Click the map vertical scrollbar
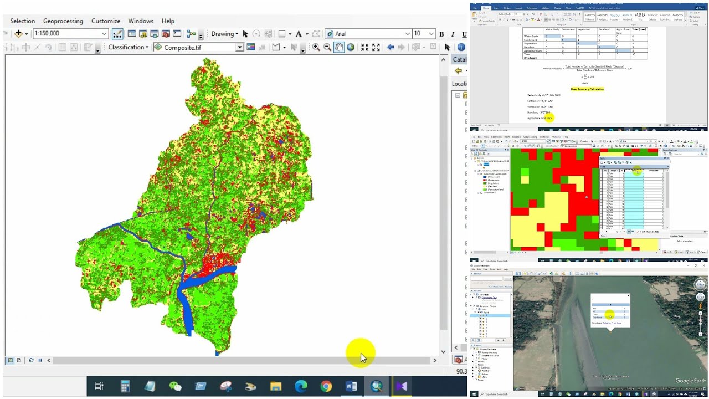The height and width of the screenshot is (399, 709). click(x=443, y=205)
